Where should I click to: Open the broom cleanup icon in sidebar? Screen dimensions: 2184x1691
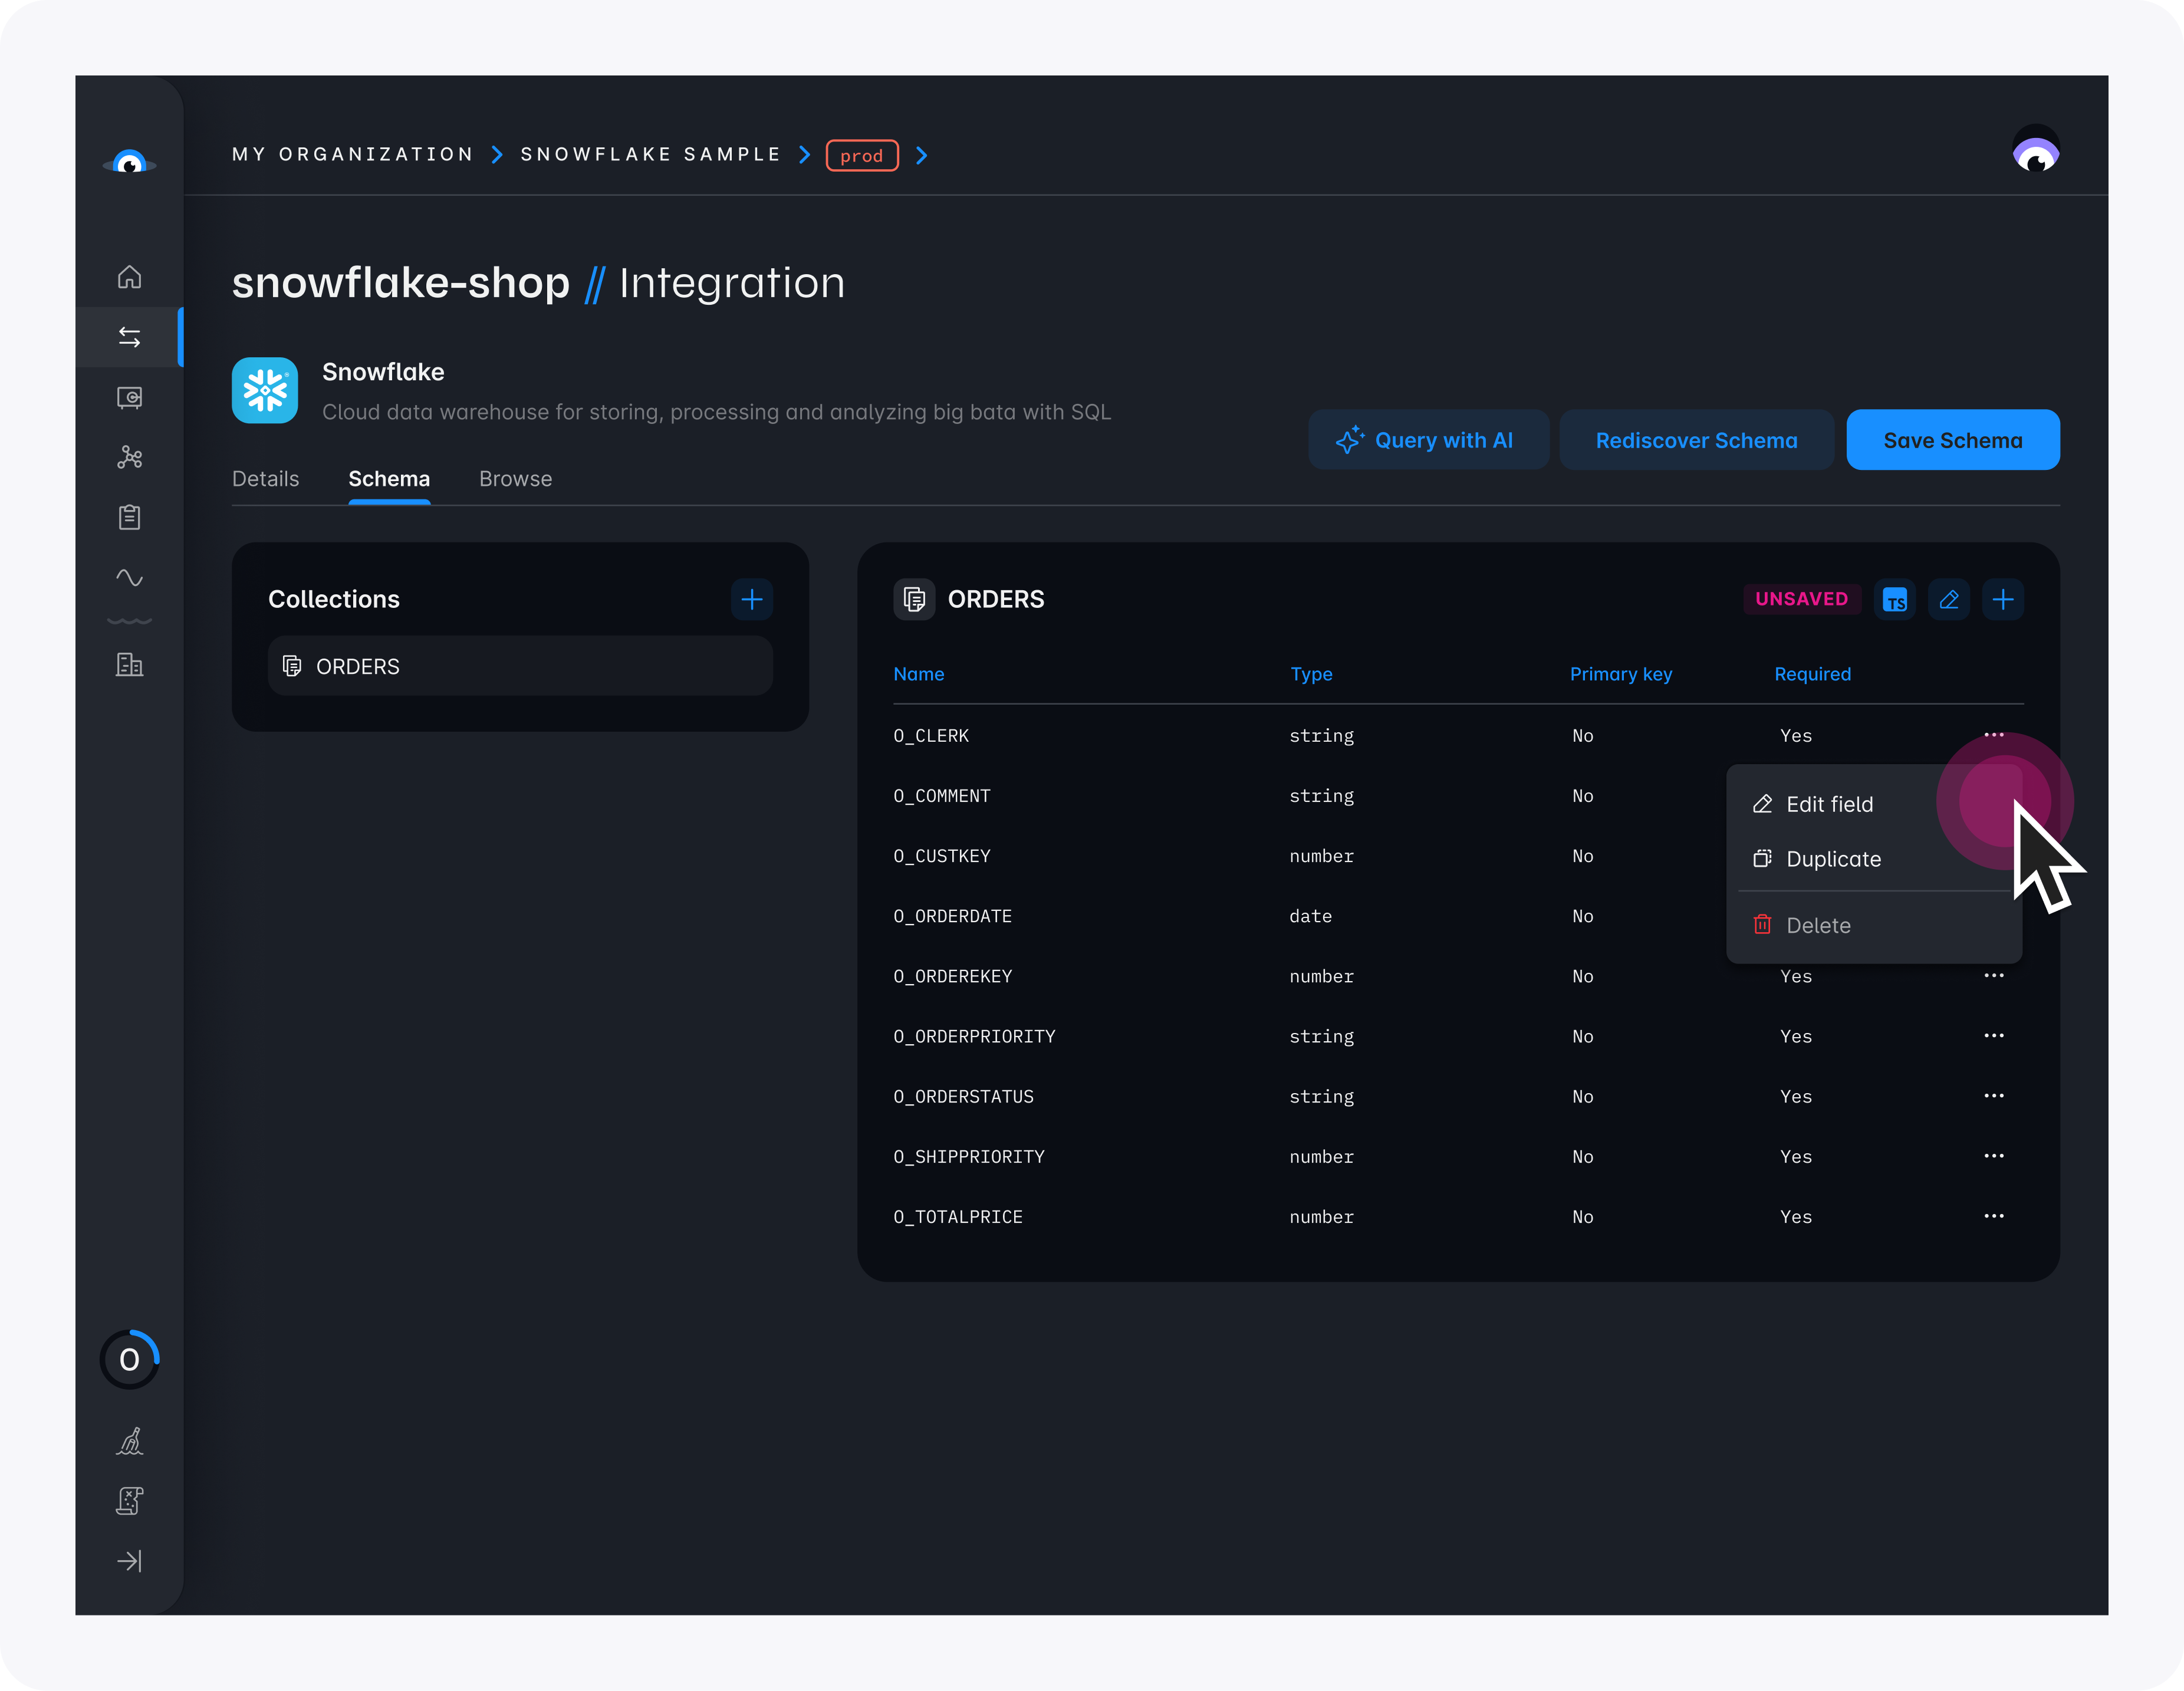click(129, 1441)
